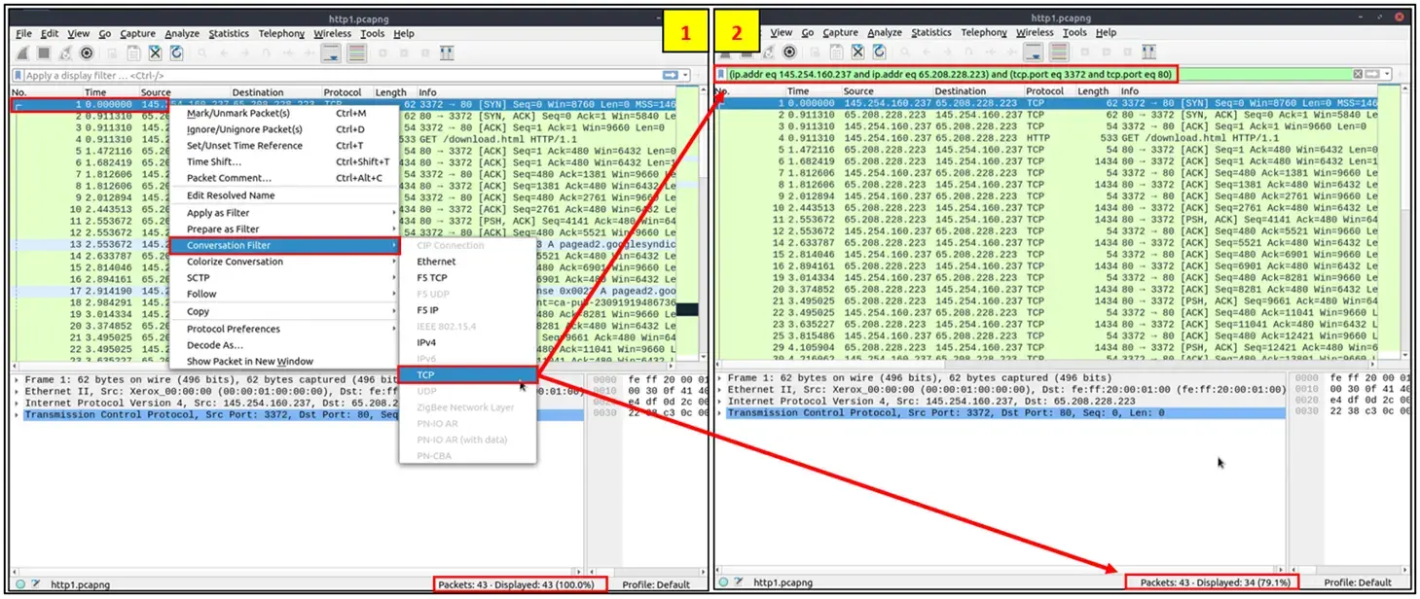Clear the display filter in right window
Viewport: 1420px width, 599px height.
pyautogui.click(x=1358, y=74)
